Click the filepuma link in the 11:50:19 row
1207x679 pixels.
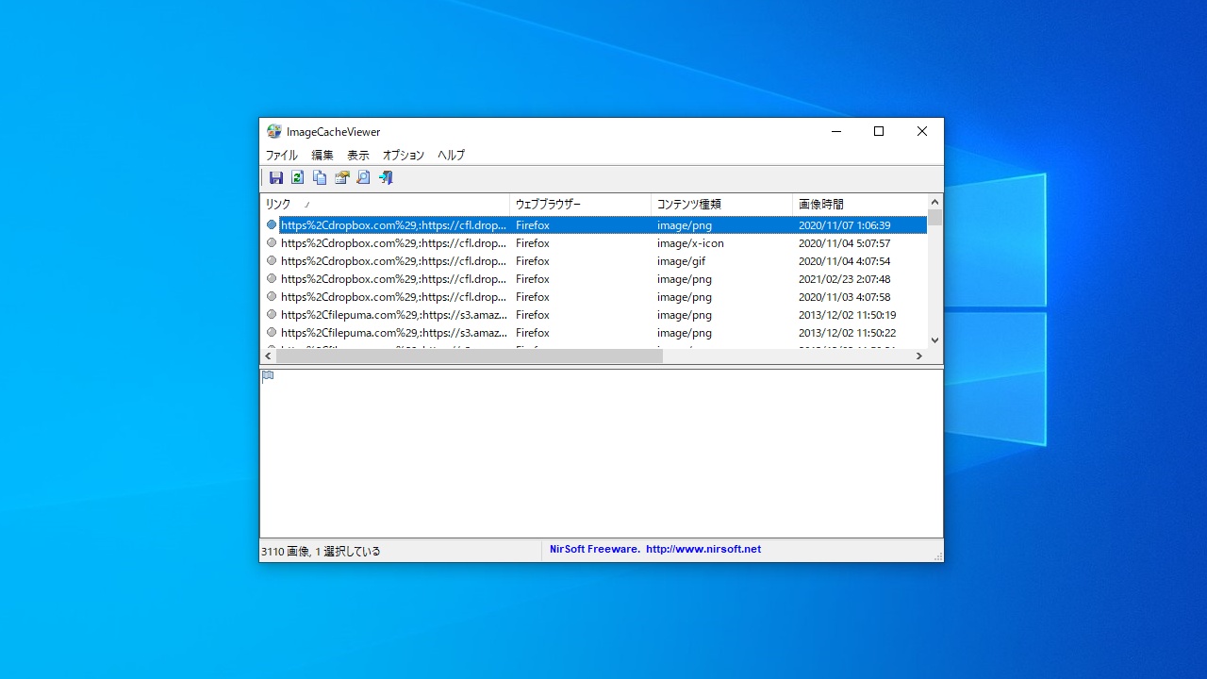click(x=393, y=315)
